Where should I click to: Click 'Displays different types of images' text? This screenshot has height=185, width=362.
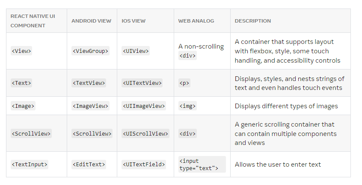[286, 106]
